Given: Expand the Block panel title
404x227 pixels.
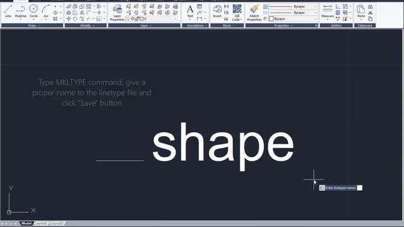Looking at the screenshot, I should pos(227,25).
